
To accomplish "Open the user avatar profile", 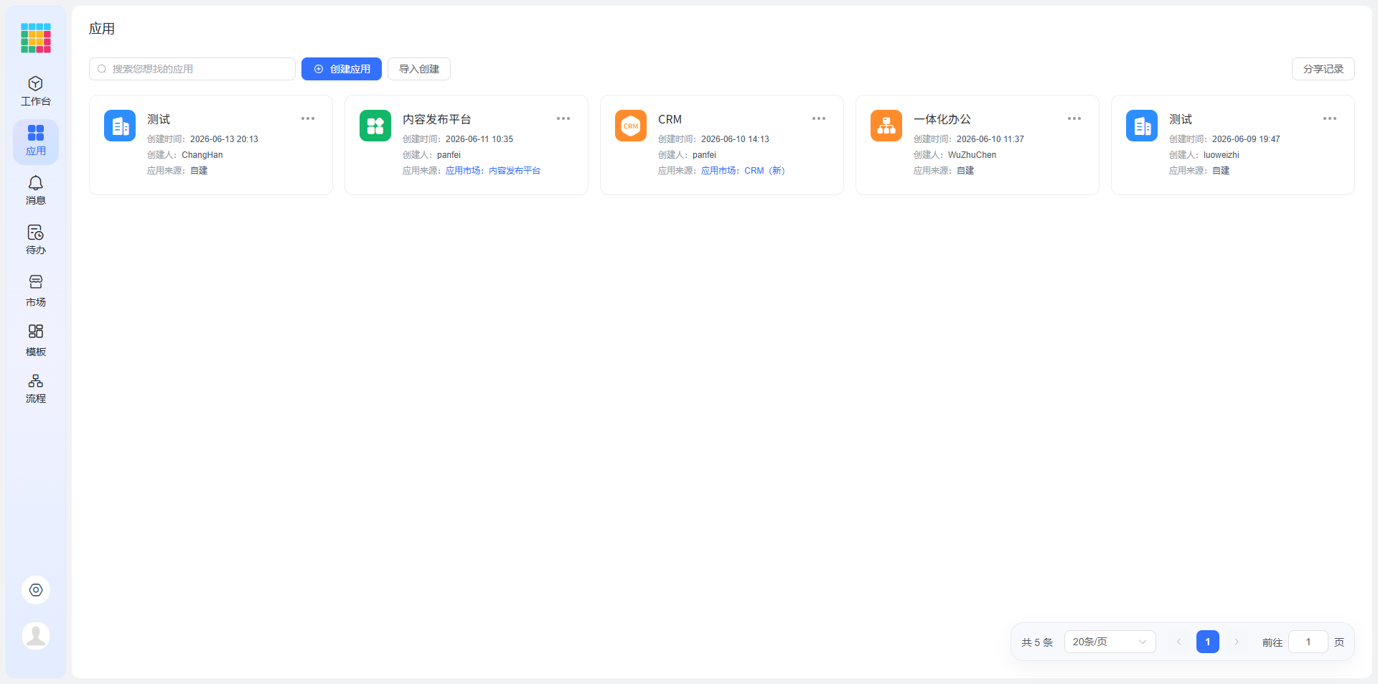I will (x=36, y=636).
